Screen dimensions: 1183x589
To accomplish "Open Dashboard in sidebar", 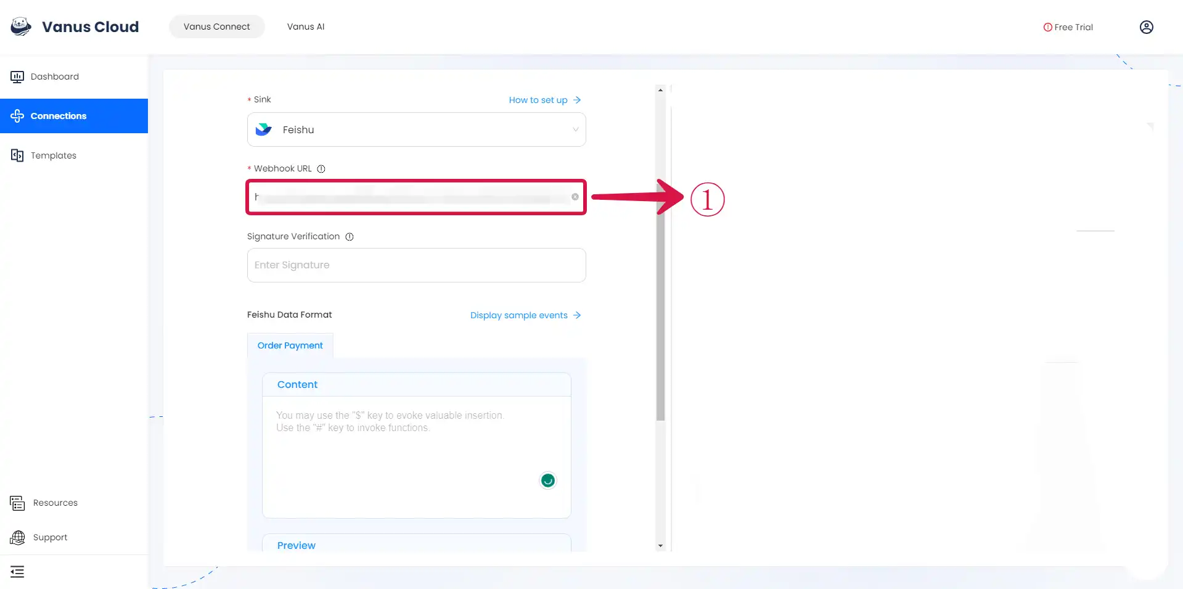I will [74, 76].
